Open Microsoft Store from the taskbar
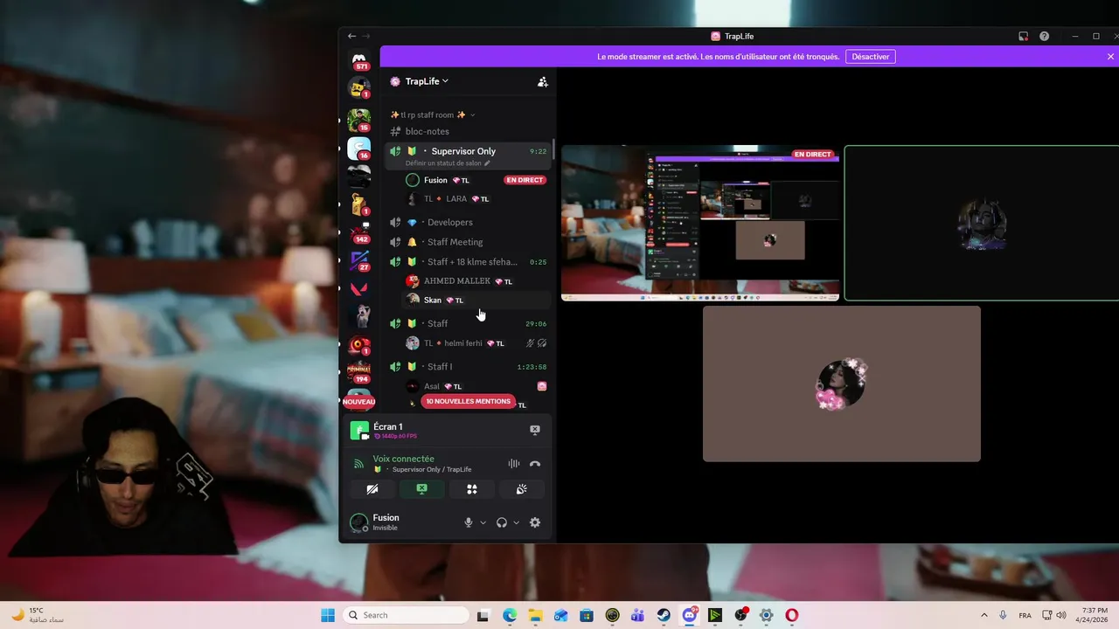Image resolution: width=1119 pixels, height=629 pixels. (587, 615)
